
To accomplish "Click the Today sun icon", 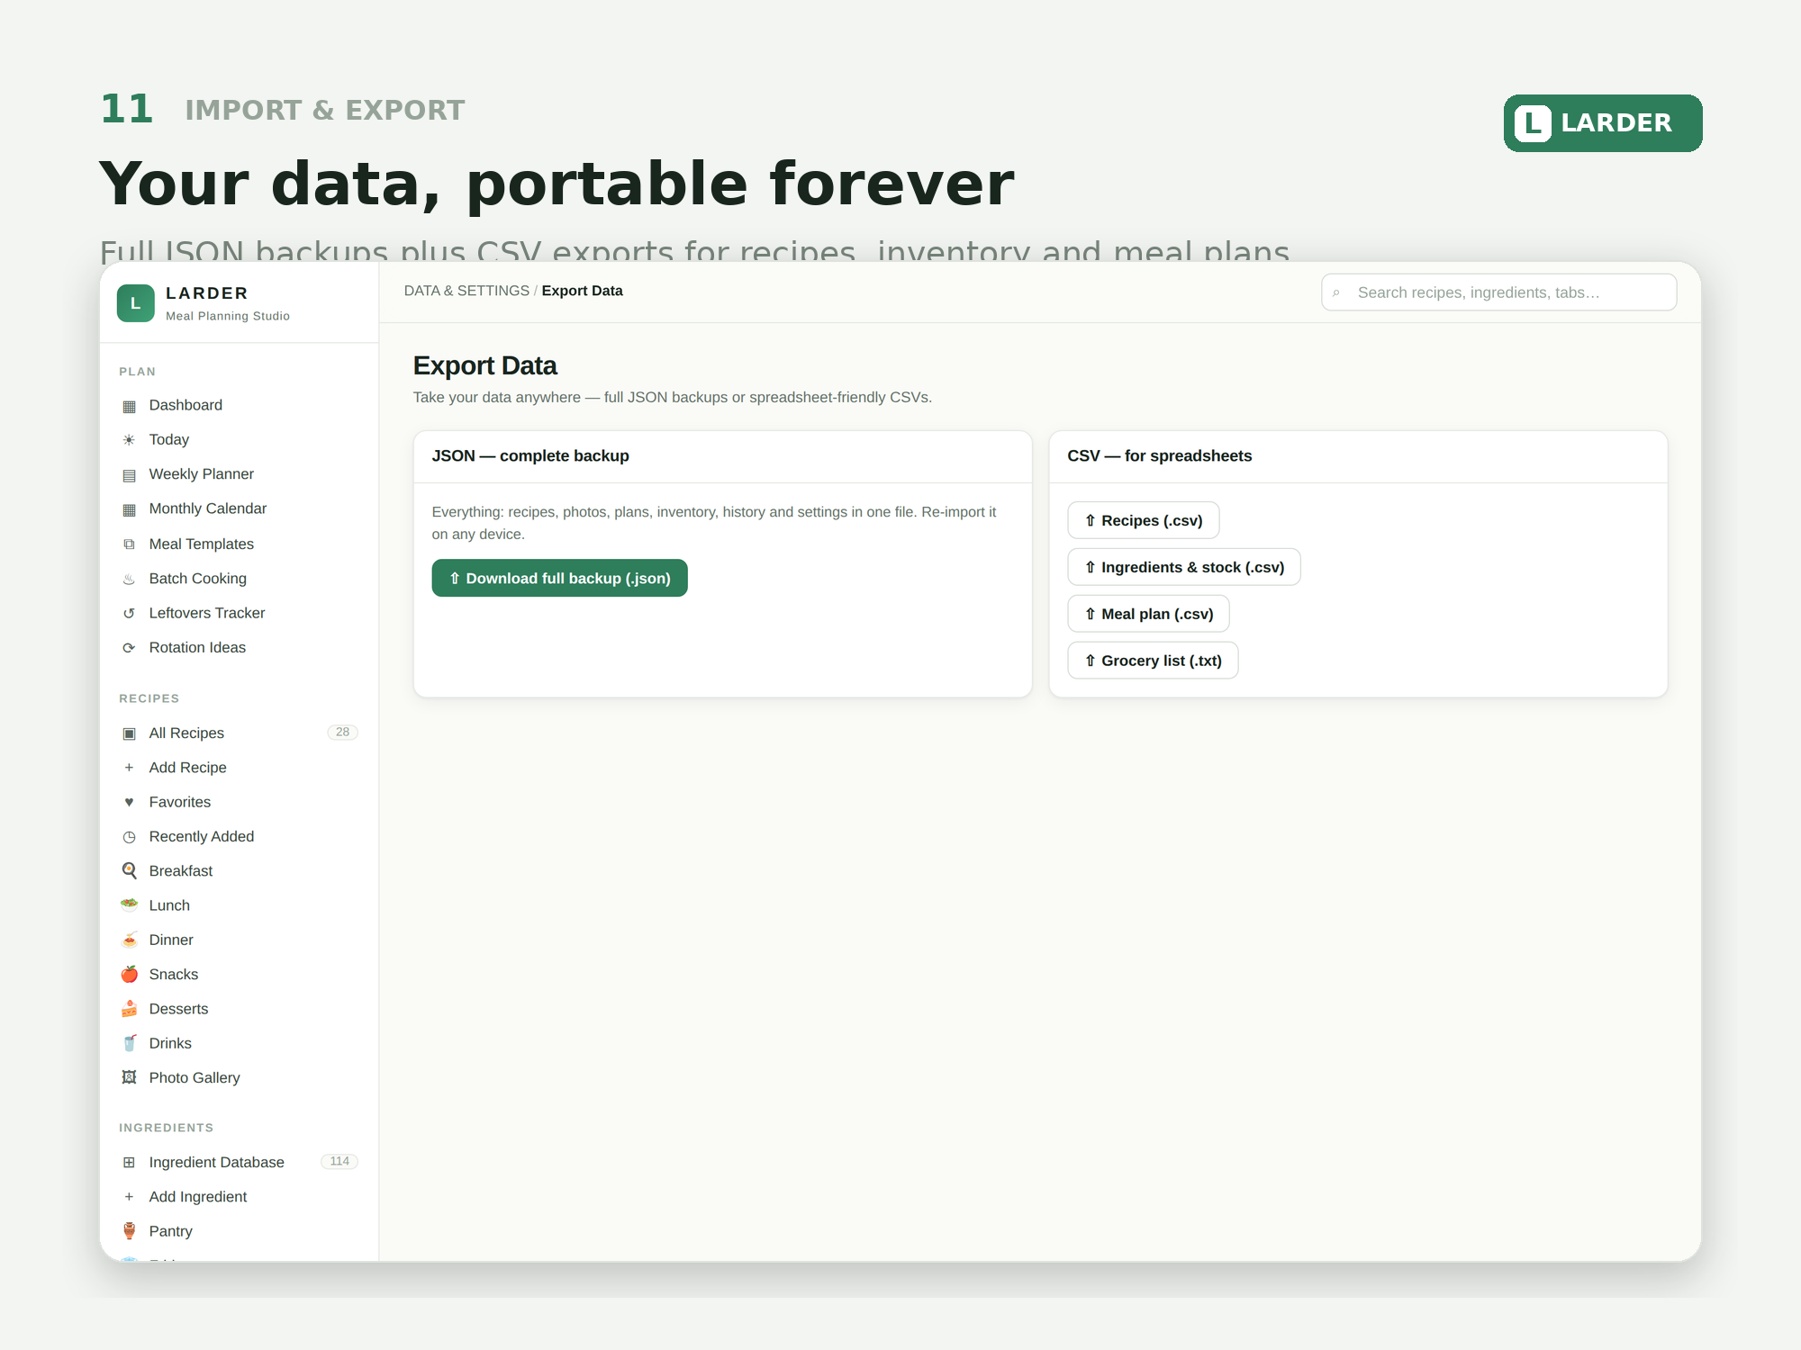I will [x=129, y=440].
